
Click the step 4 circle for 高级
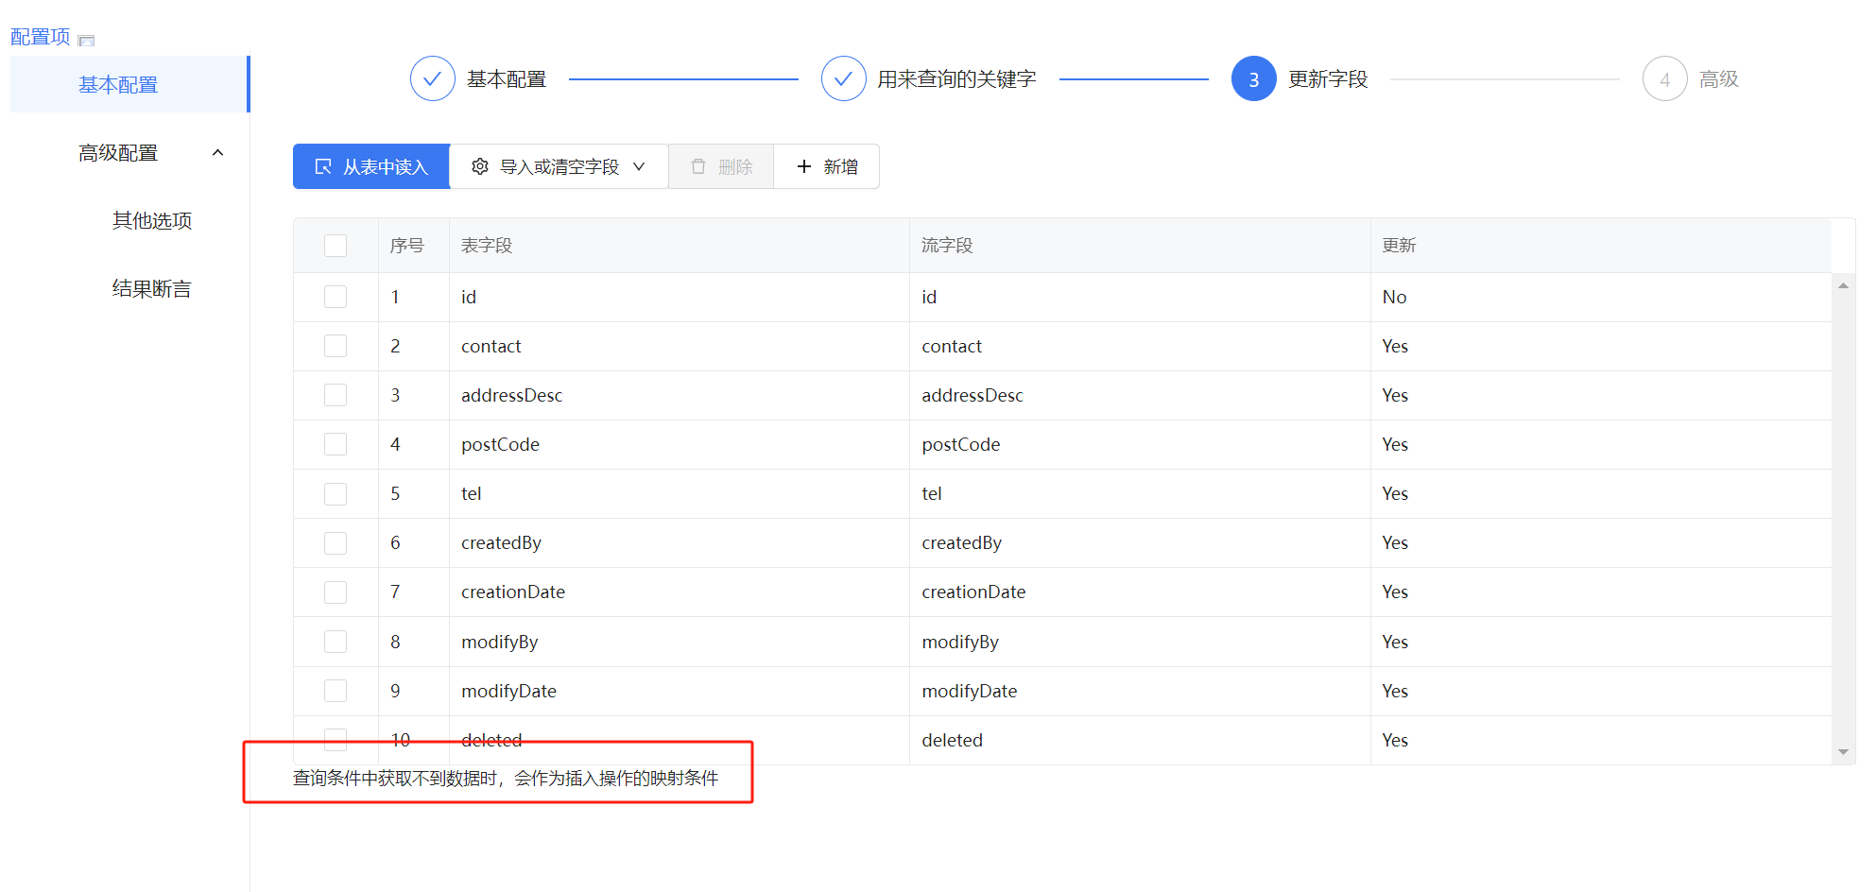1664,78
